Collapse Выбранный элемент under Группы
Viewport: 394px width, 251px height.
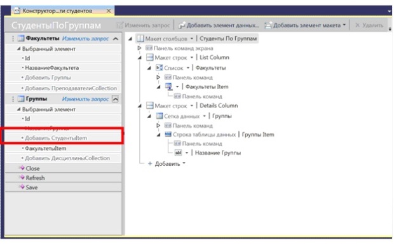click(x=18, y=109)
